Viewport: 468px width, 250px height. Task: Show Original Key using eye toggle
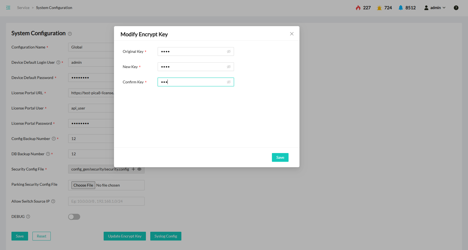tap(229, 51)
